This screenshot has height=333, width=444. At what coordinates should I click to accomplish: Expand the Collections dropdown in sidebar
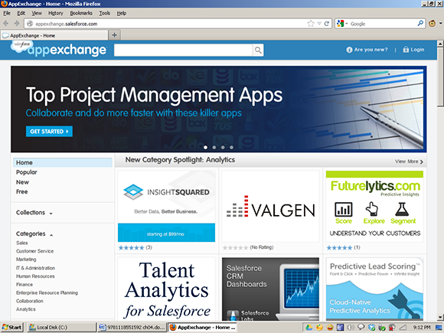34,213
